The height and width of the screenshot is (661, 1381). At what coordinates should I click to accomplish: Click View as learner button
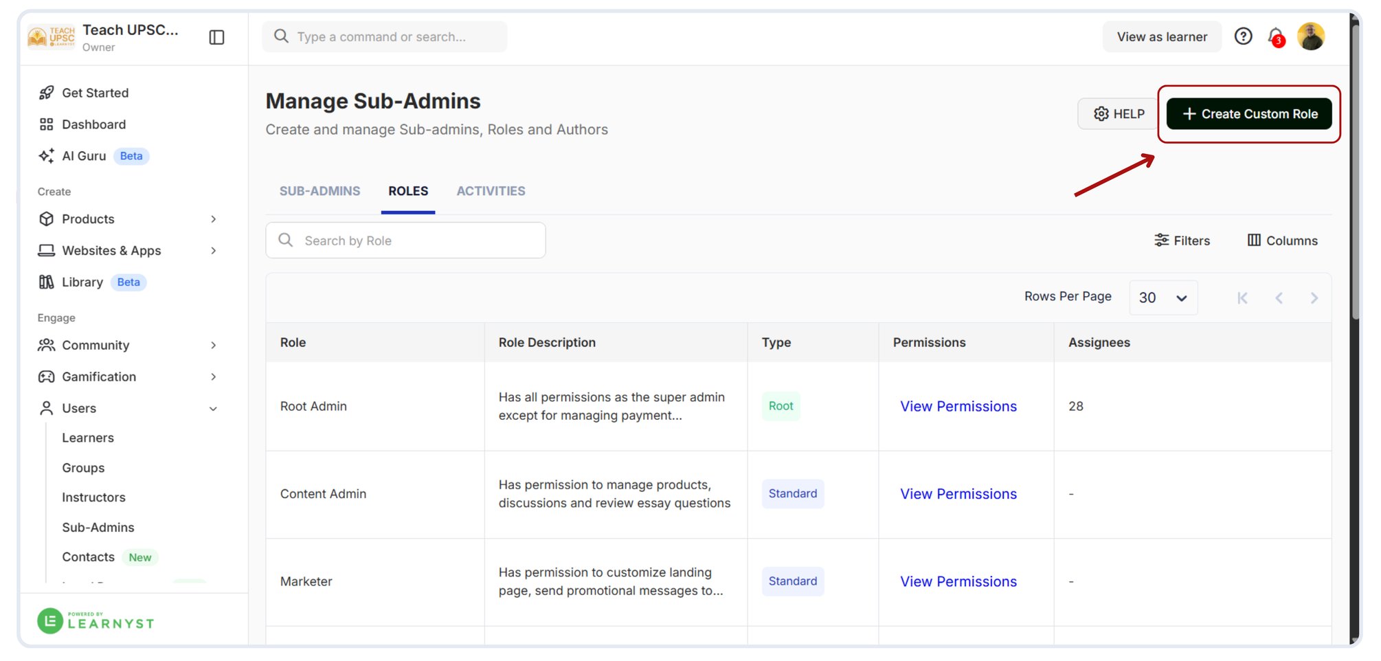coord(1162,36)
